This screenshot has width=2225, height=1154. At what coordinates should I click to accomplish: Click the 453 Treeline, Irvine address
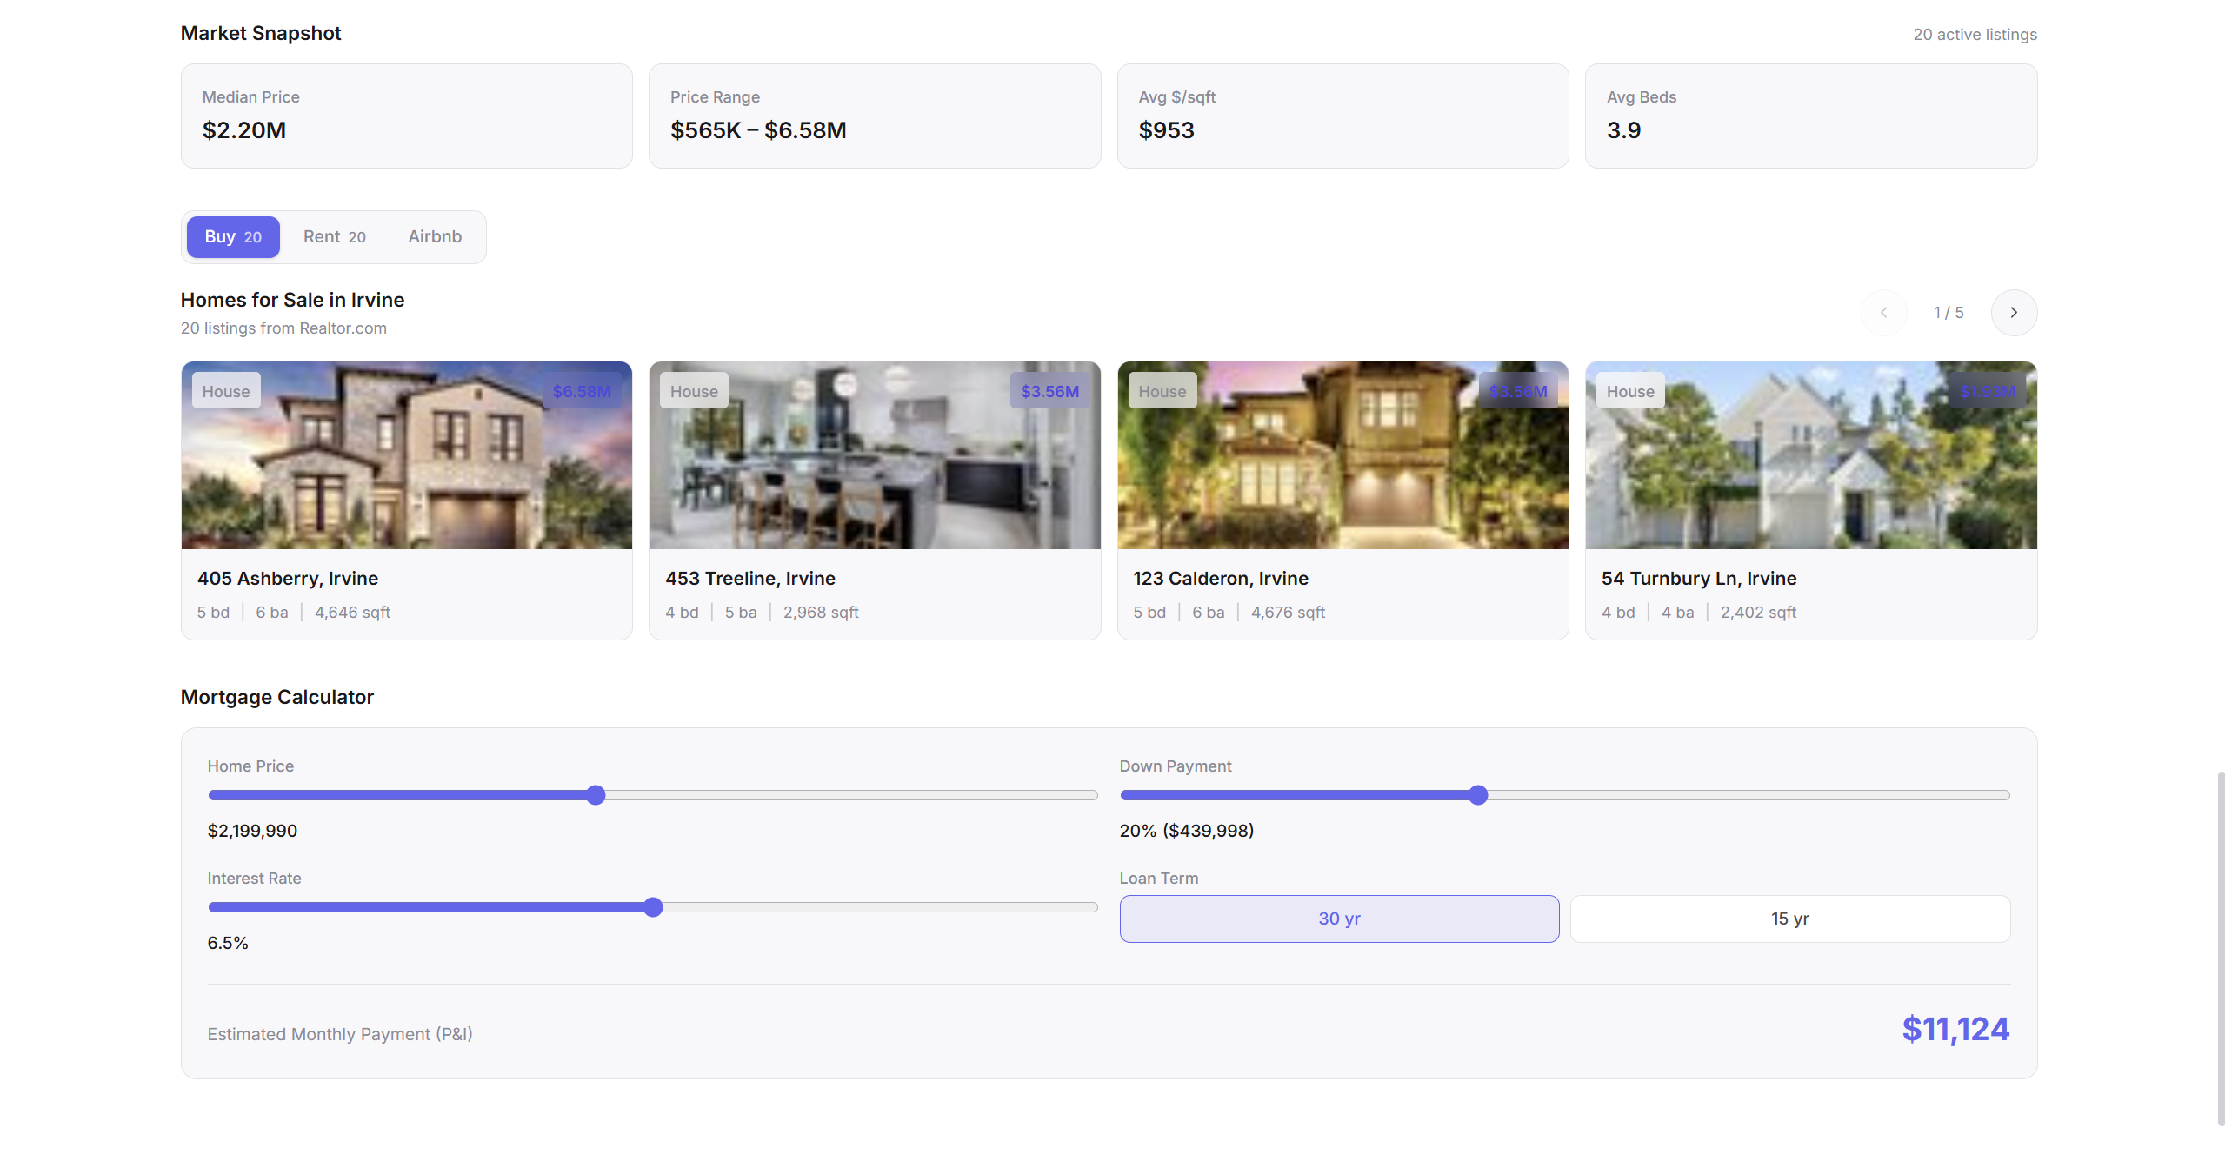tap(749, 579)
